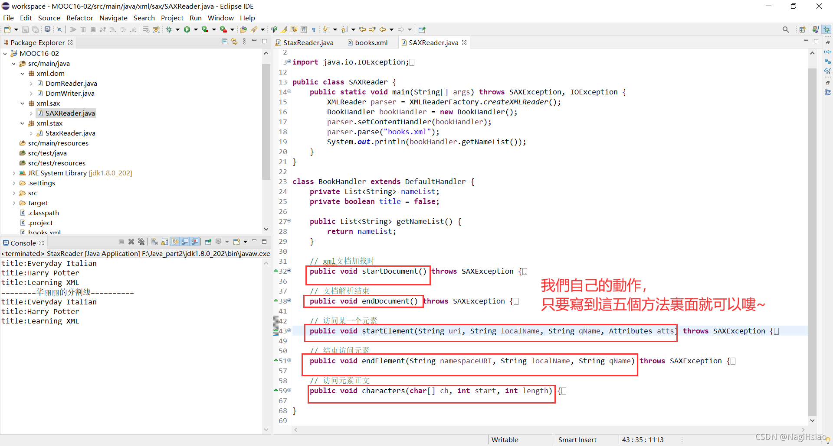Collapse the MOOC16-02 project node
The width and height of the screenshot is (833, 446).
(5, 53)
